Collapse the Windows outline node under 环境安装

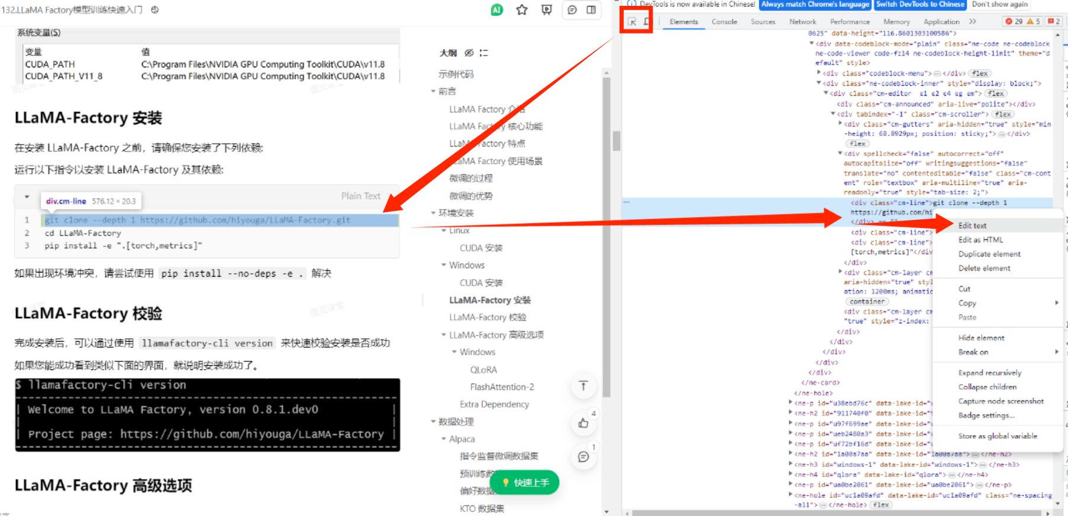click(x=444, y=265)
